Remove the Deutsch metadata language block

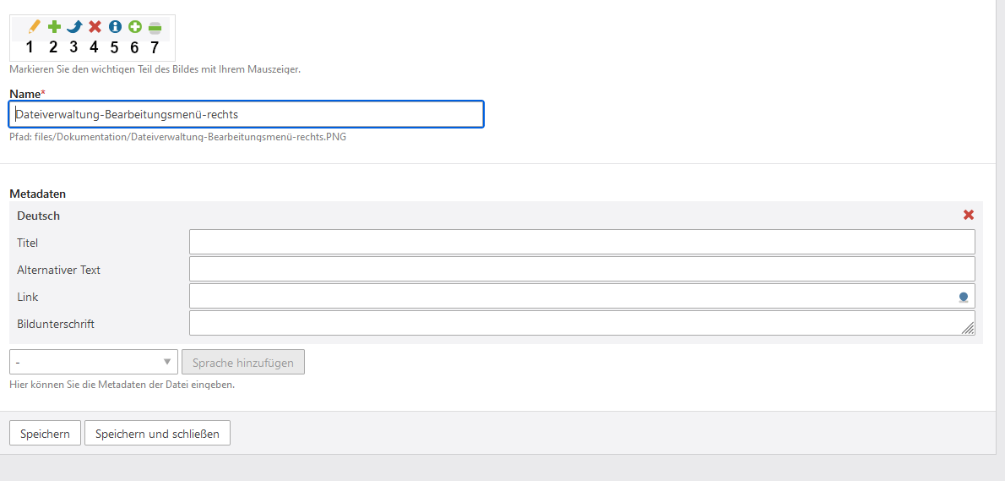969,215
